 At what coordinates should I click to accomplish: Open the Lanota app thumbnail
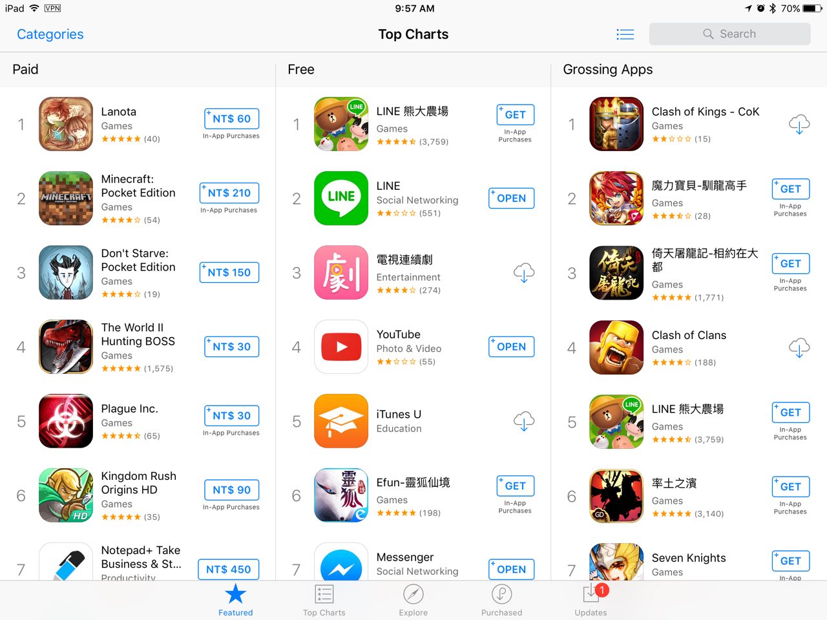[66, 124]
